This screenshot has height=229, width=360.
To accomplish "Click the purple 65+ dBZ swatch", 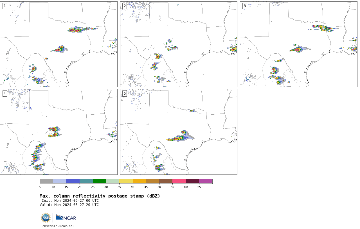I will coord(206,181).
